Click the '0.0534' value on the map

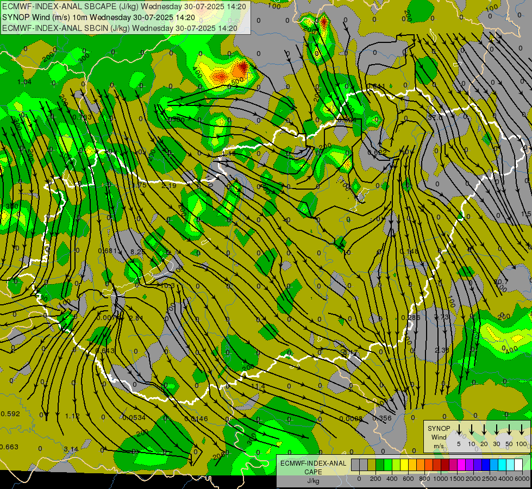click(x=134, y=417)
